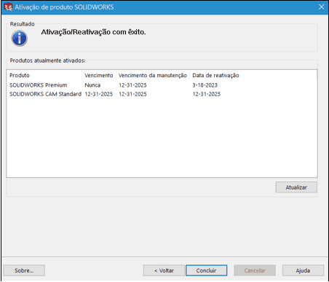Click CAM Standard's 12-31-2025 reactivation date
329x282 pixels.
[x=207, y=94]
